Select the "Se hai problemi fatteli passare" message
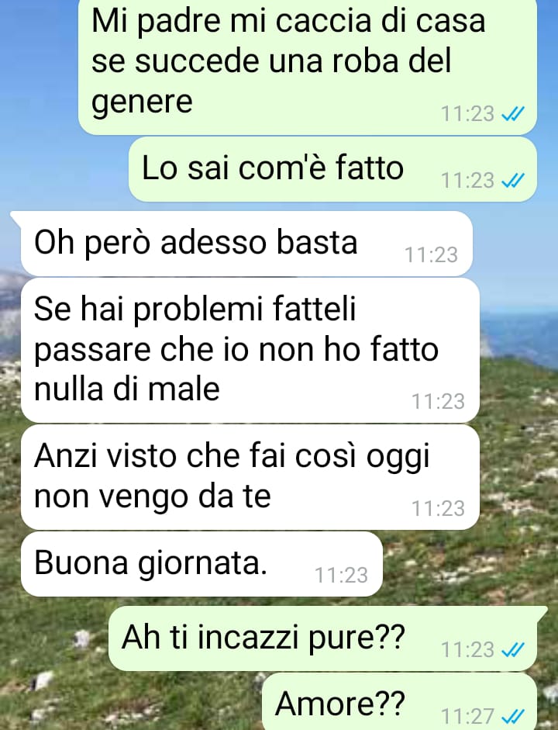The image size is (558, 730). pos(250,351)
